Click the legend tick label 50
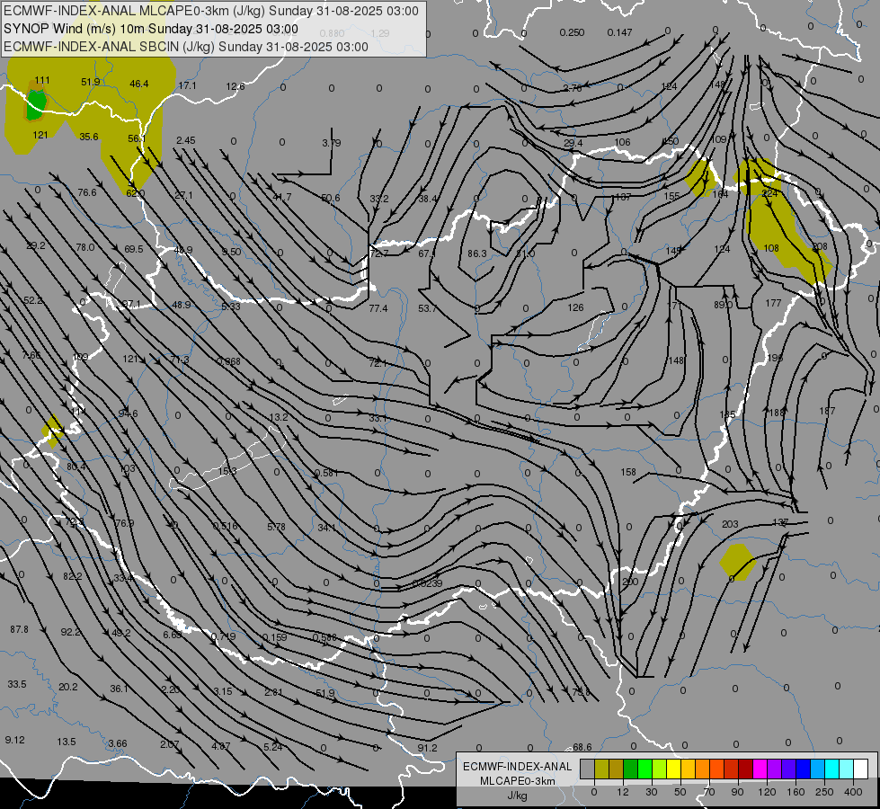Viewport: 880px width, 809px height. pyautogui.click(x=680, y=792)
